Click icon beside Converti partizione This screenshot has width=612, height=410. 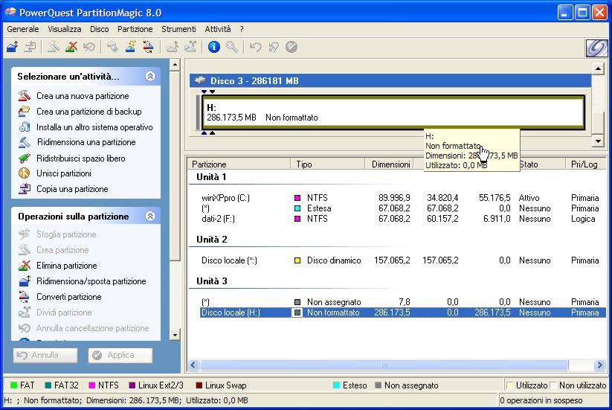25,297
